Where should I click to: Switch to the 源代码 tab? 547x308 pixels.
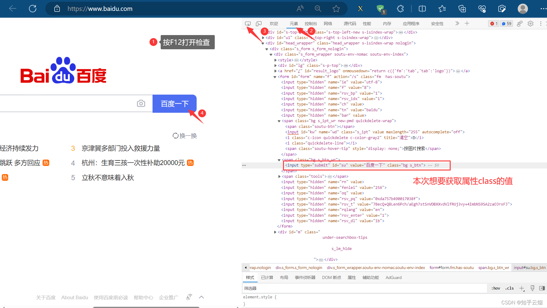[350, 24]
